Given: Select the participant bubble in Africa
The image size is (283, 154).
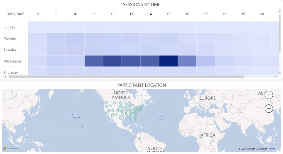Looking at the screenshot, I should (x=201, y=136).
